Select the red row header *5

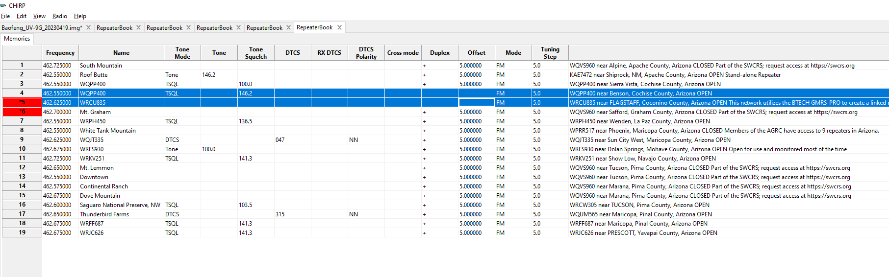pyautogui.click(x=22, y=102)
